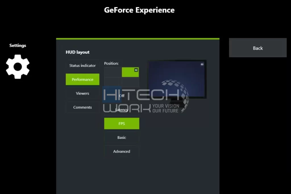Screen dimensions: 291x194
Task: Set position to bottom-right quadrant
Action: [x=130, y=82]
